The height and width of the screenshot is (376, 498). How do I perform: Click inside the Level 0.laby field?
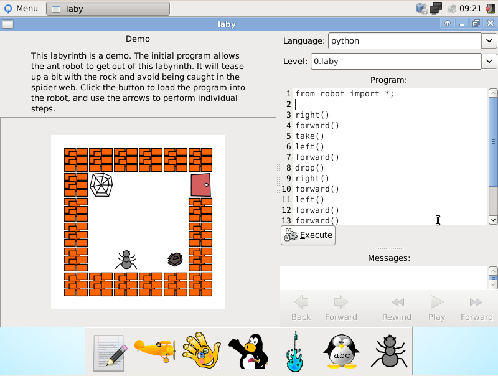coord(396,61)
